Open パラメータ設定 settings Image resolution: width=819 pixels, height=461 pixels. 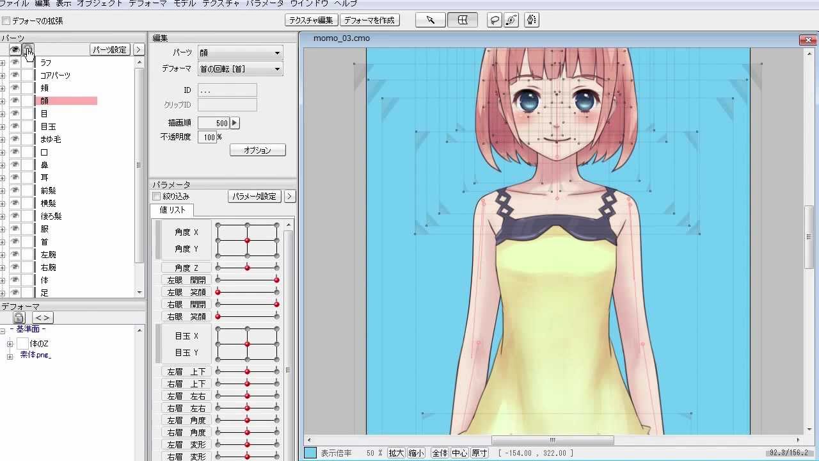point(254,197)
